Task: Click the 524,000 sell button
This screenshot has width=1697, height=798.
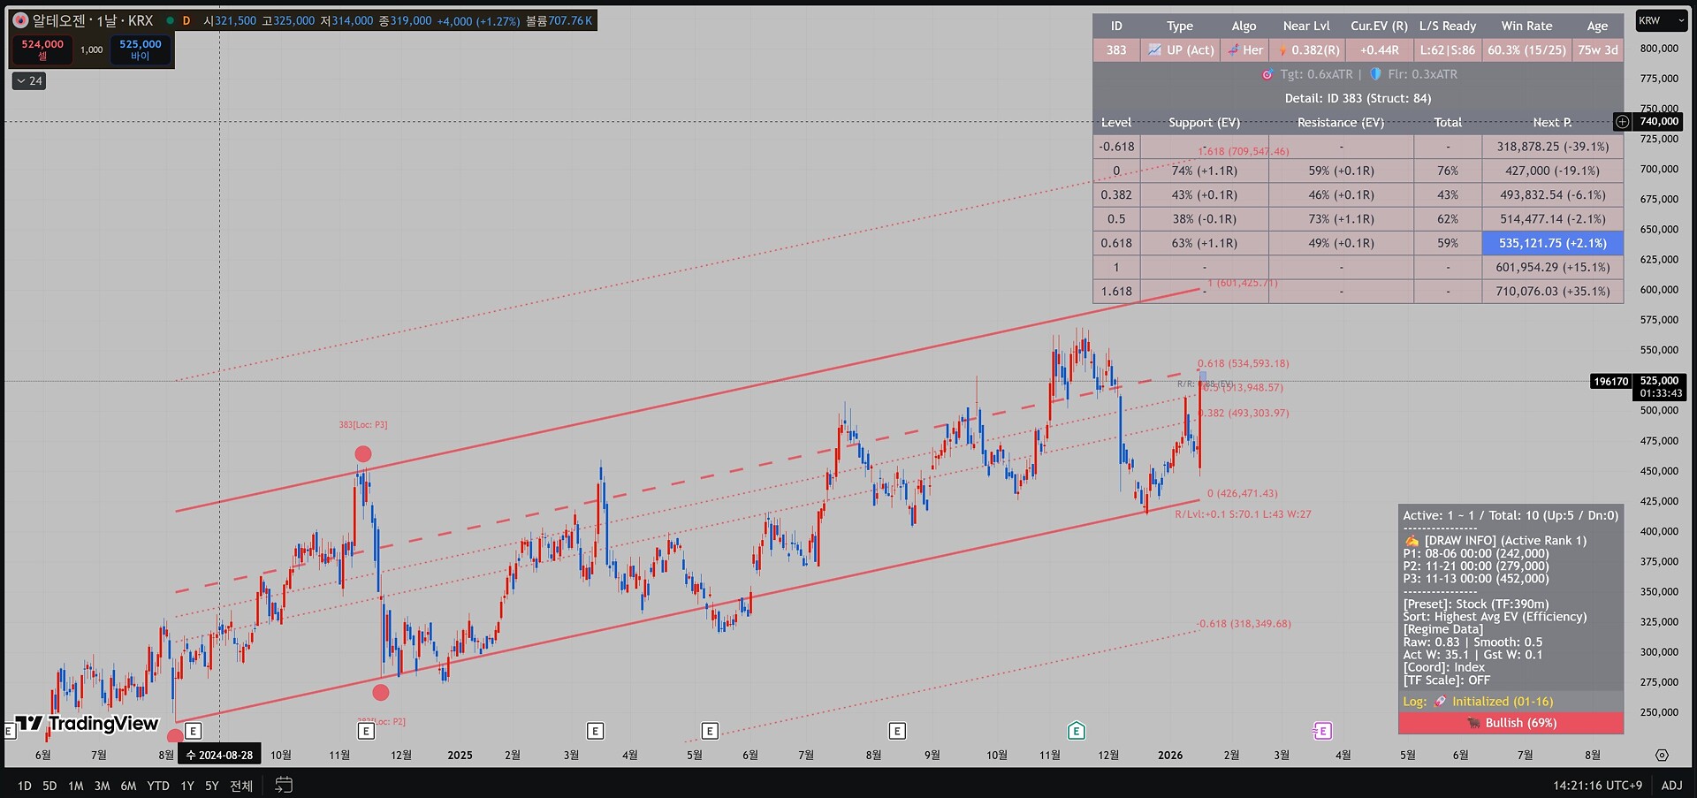Action: coord(42,49)
